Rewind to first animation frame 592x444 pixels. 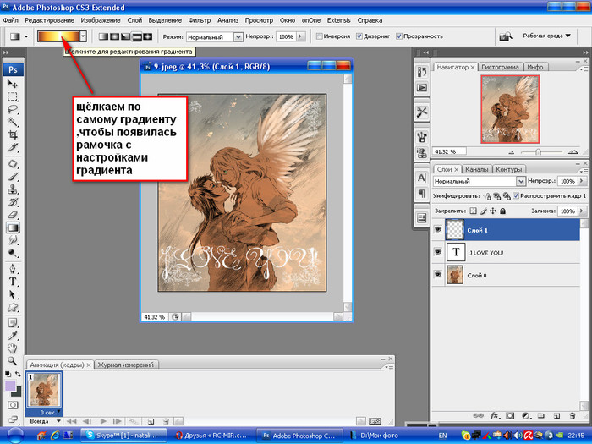pyautogui.click(x=71, y=420)
